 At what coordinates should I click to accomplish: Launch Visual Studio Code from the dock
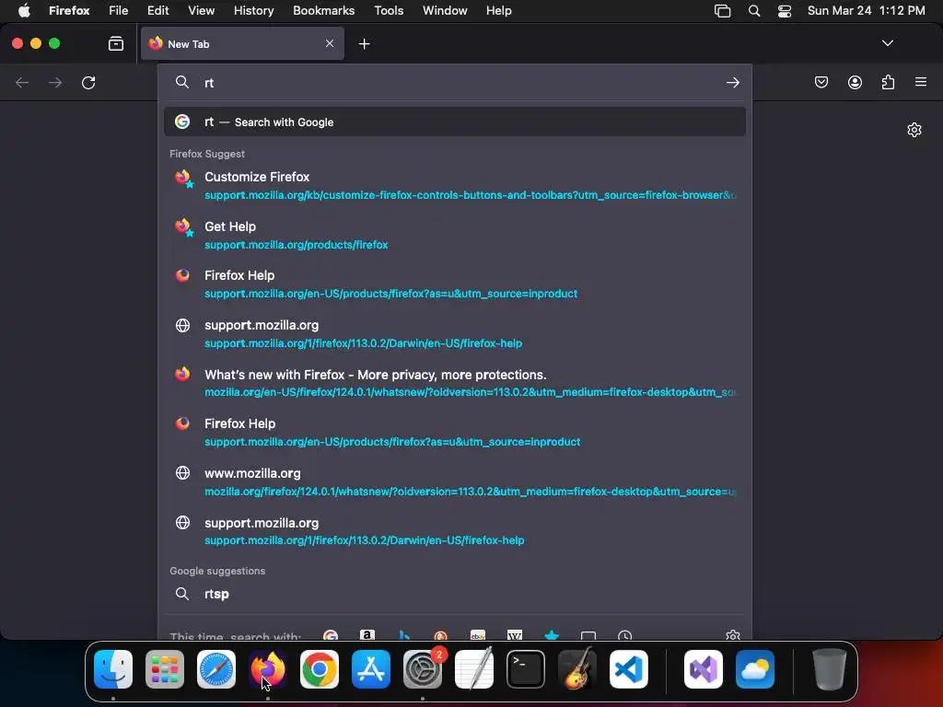tap(628, 669)
